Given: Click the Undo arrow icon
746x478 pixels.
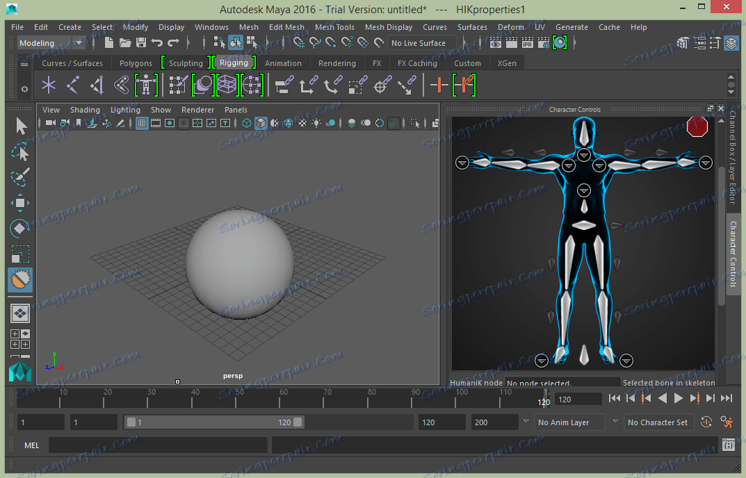Looking at the screenshot, I should 157,43.
